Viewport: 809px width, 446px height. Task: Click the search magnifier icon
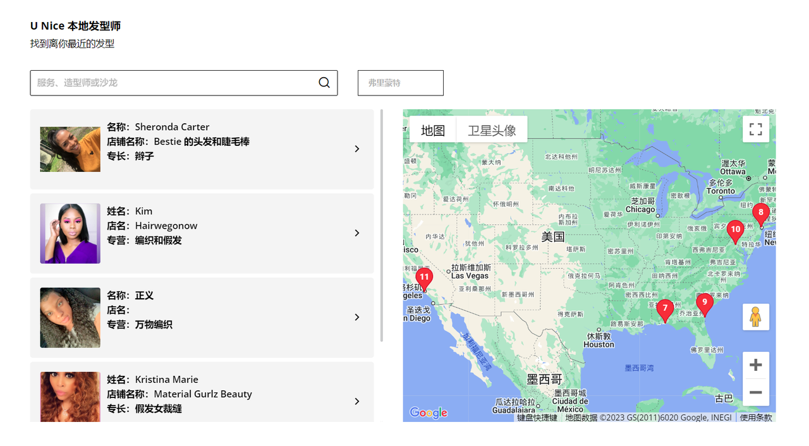pos(324,83)
